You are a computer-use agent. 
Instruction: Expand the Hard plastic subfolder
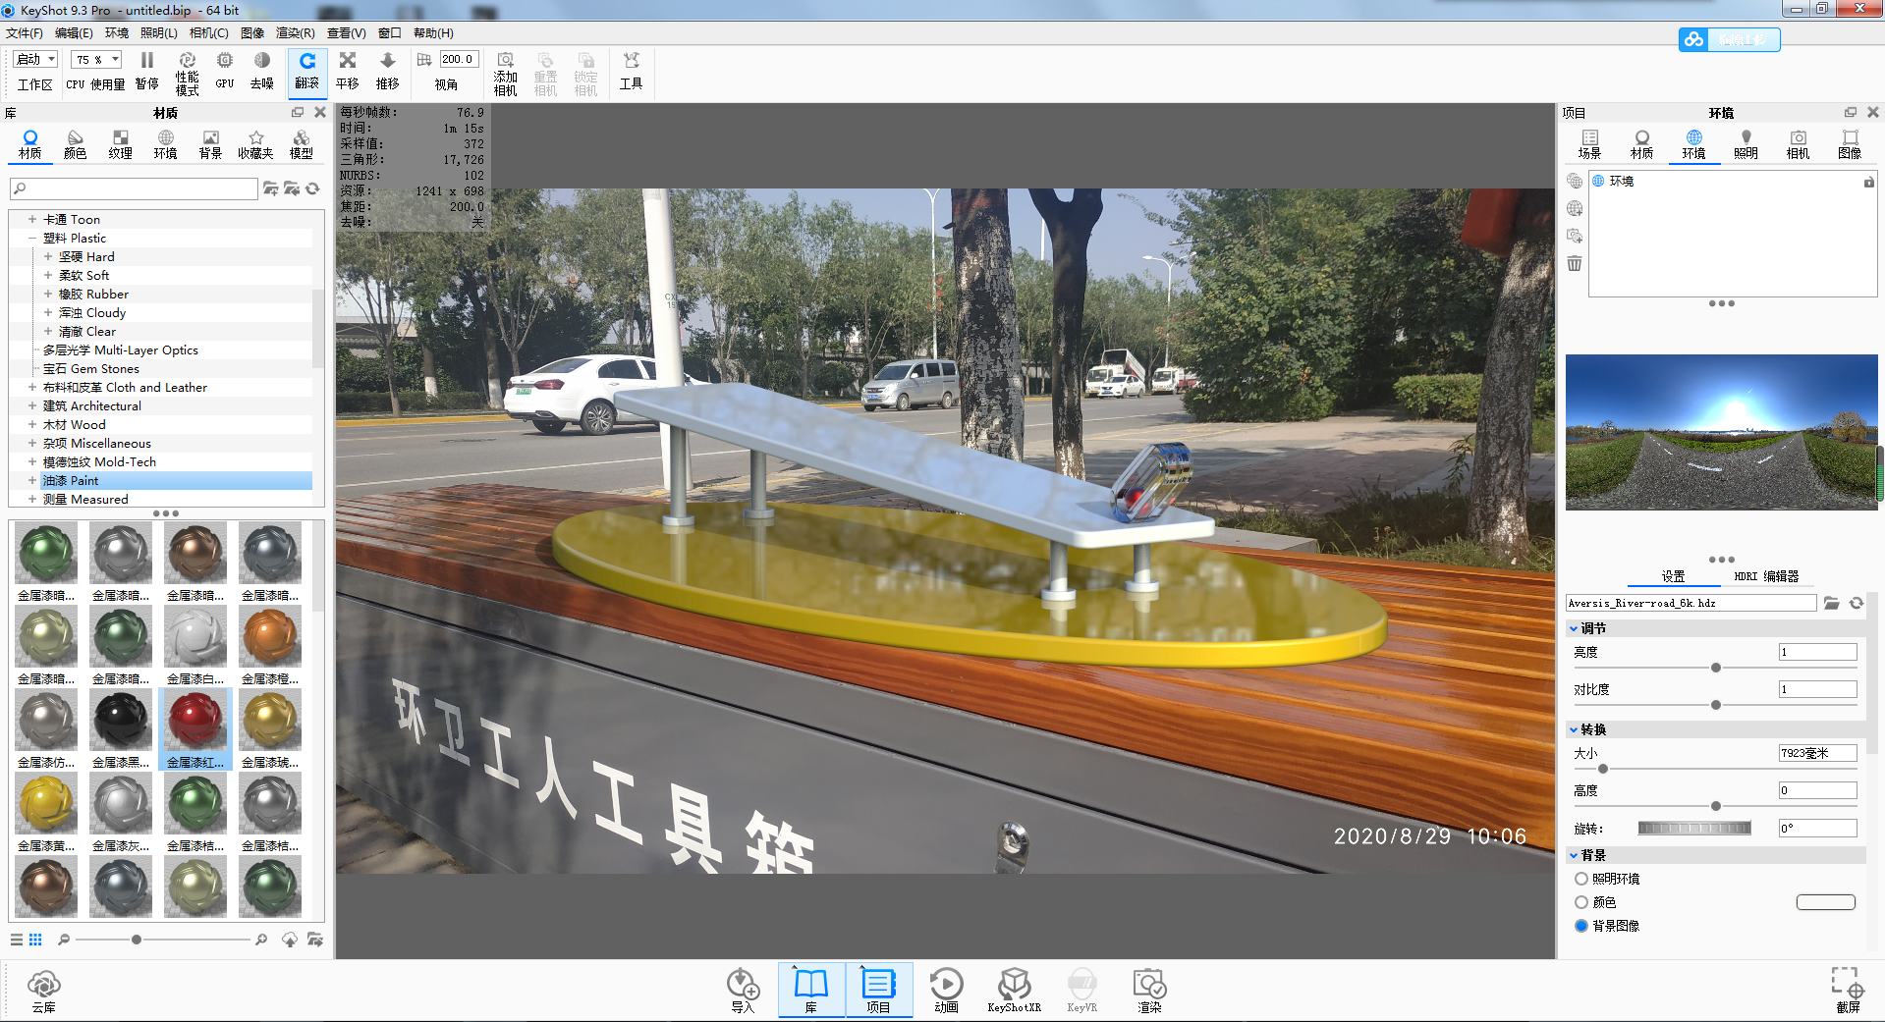click(47, 256)
